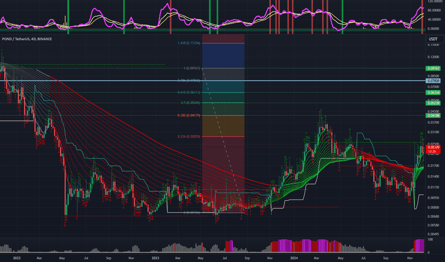Select the Fibonacci 0.382 (0.04179) level label
Image resolution: width=445 pixels, height=262 pixels.
tap(189, 115)
